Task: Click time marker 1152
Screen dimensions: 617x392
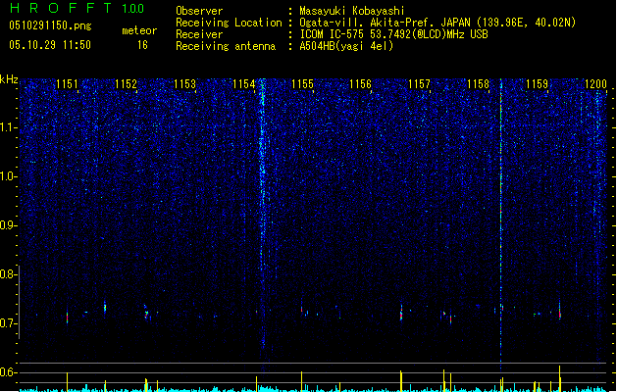Action: [126, 83]
